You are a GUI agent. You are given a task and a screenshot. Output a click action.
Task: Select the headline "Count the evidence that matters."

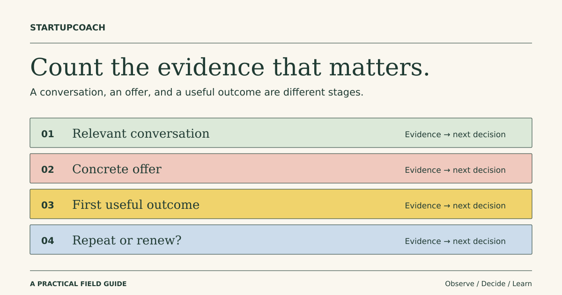(x=230, y=67)
